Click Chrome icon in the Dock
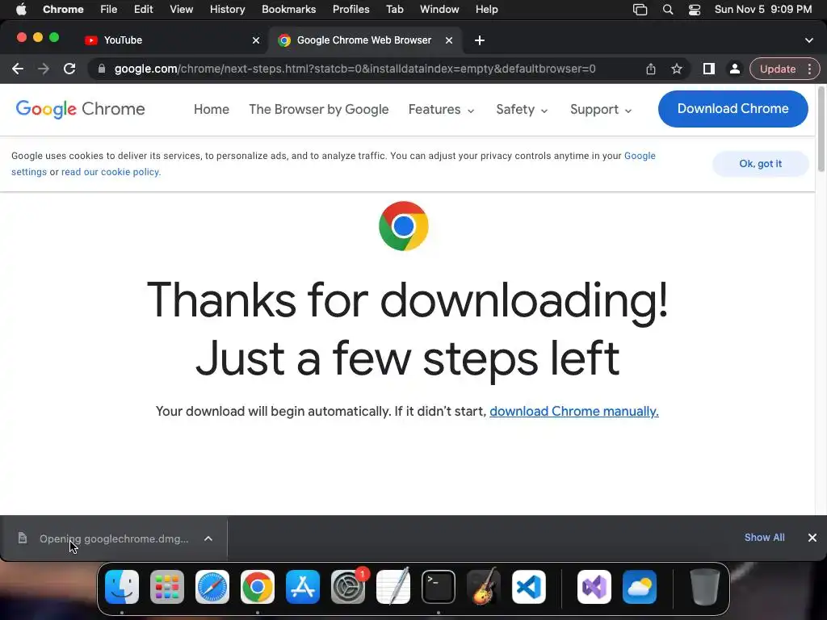 (258, 587)
